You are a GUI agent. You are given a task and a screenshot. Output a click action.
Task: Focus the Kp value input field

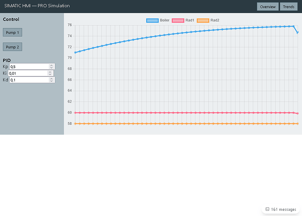28,67
